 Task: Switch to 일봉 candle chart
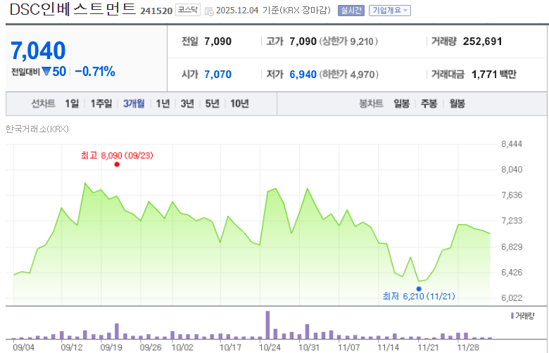402,103
